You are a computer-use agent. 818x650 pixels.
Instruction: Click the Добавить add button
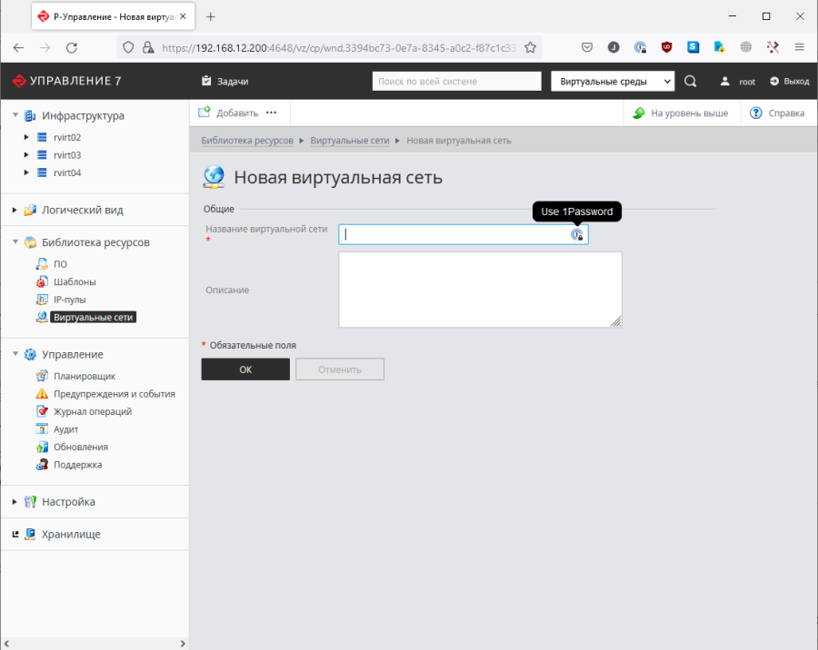point(228,113)
